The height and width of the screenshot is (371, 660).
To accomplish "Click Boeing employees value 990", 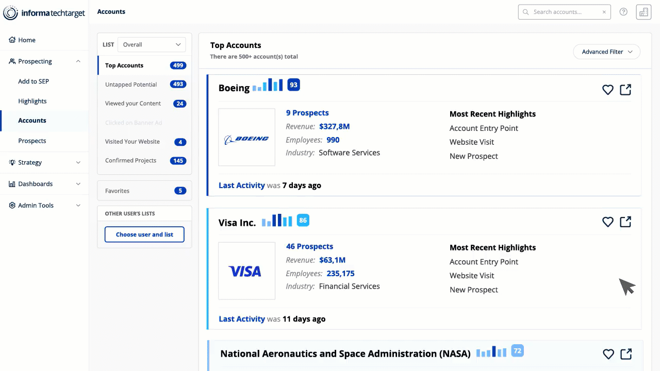I will point(333,140).
